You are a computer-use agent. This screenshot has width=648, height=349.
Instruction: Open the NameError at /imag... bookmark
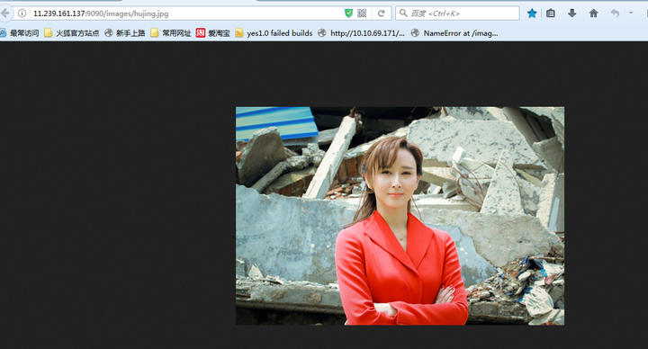tap(454, 33)
